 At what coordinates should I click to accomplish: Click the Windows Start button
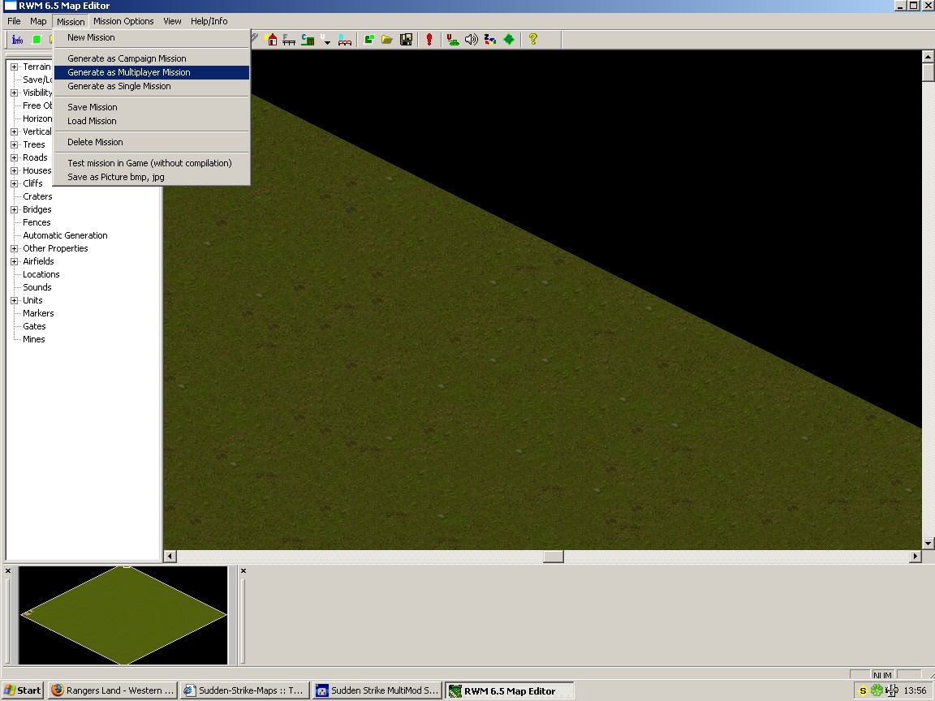click(23, 691)
